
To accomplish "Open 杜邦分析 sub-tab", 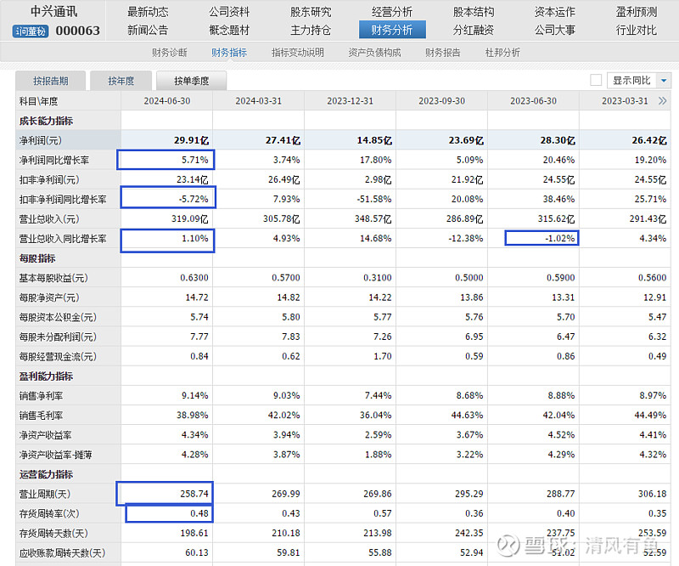I will pyautogui.click(x=502, y=53).
